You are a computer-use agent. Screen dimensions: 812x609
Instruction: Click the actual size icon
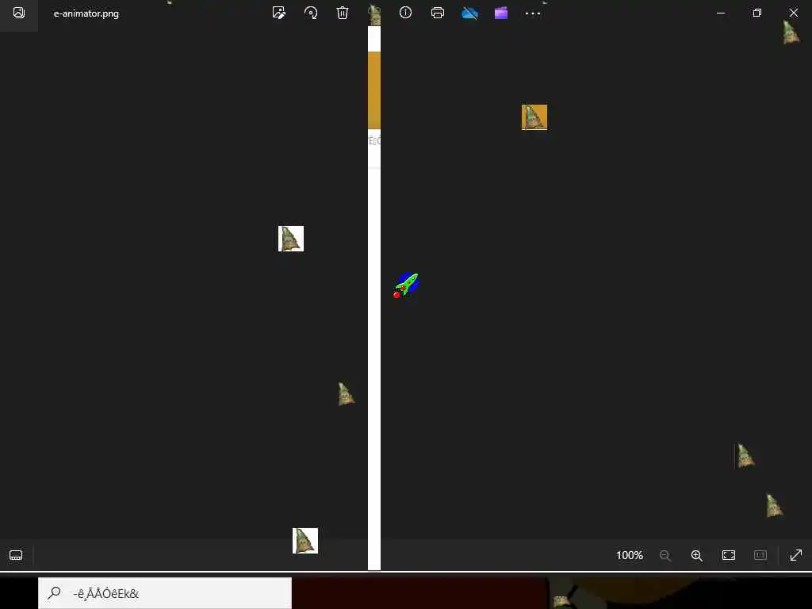(760, 555)
